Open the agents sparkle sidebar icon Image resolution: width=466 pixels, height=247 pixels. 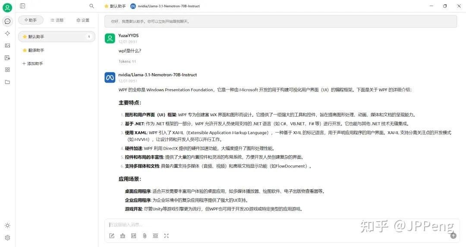click(7, 34)
